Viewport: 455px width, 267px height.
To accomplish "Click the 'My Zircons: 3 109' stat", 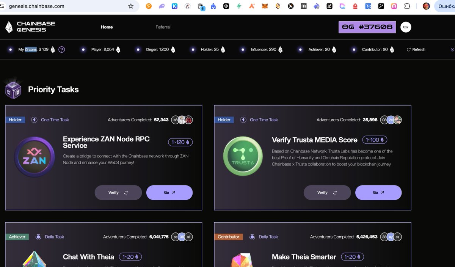I will click(x=33, y=50).
